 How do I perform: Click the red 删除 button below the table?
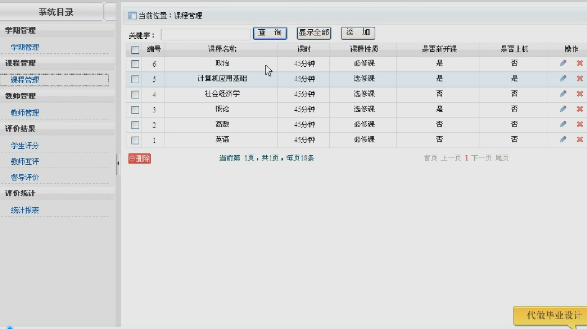140,159
